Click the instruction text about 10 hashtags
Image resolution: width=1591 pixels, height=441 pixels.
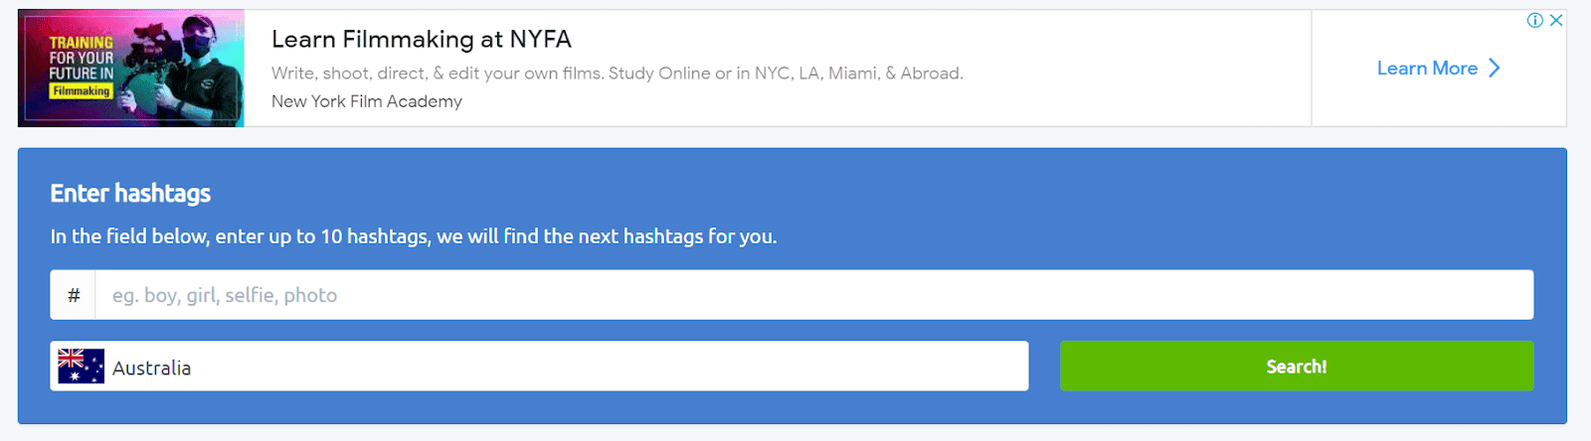414,236
